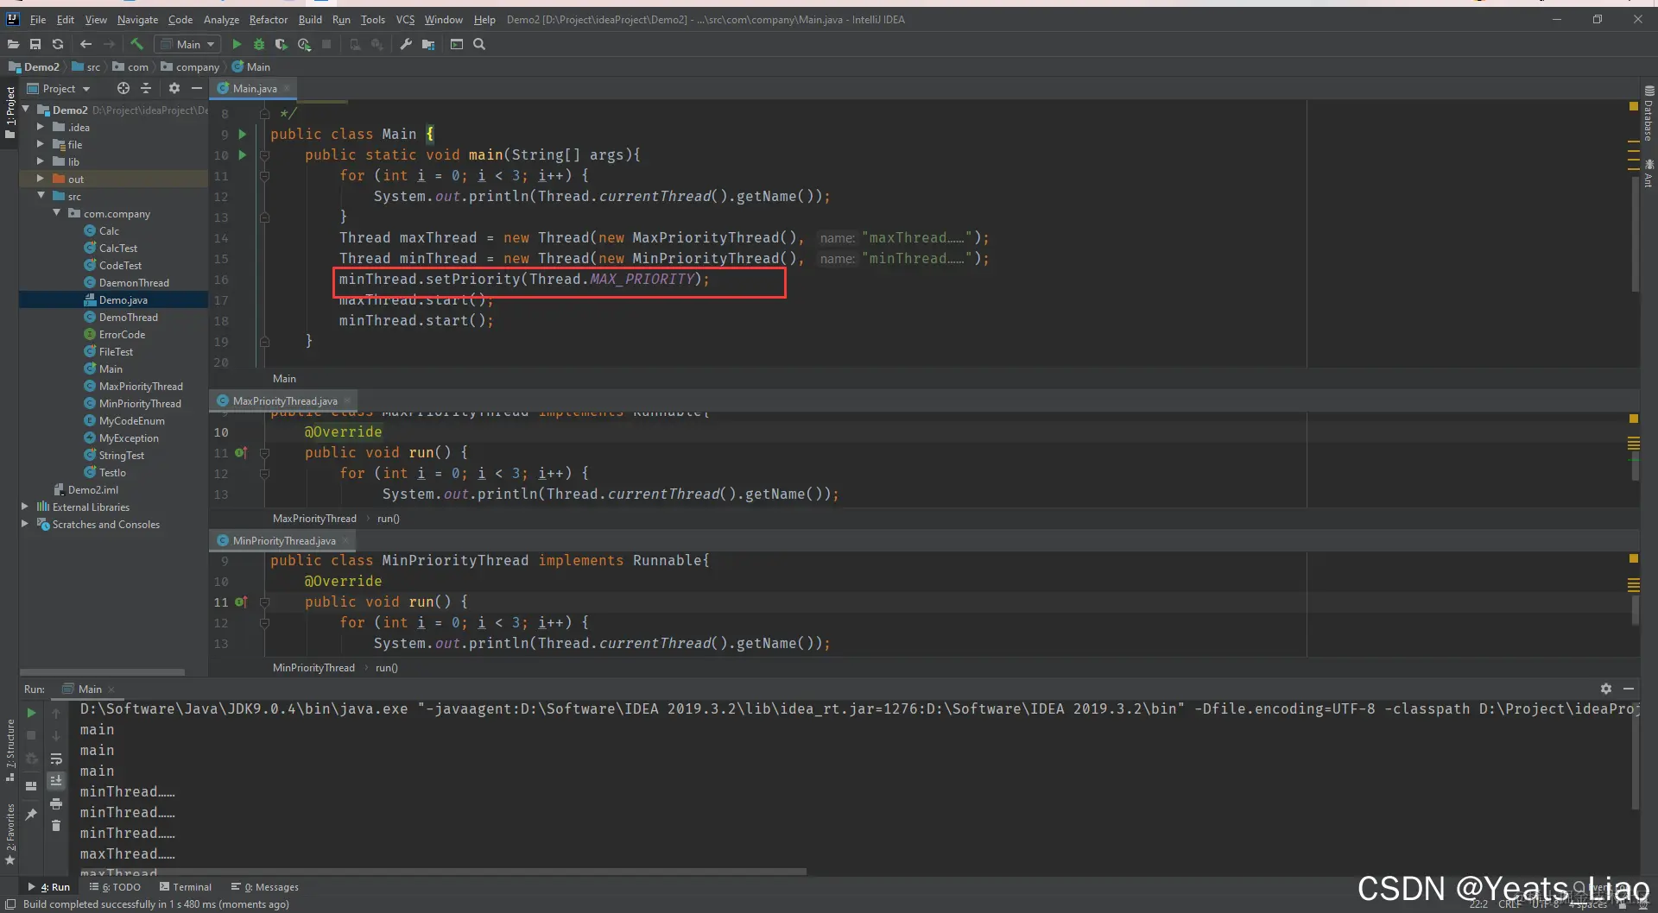This screenshot has width=1658, height=913.
Task: Click restore layout icon in Run panel
Action: pyautogui.click(x=31, y=786)
